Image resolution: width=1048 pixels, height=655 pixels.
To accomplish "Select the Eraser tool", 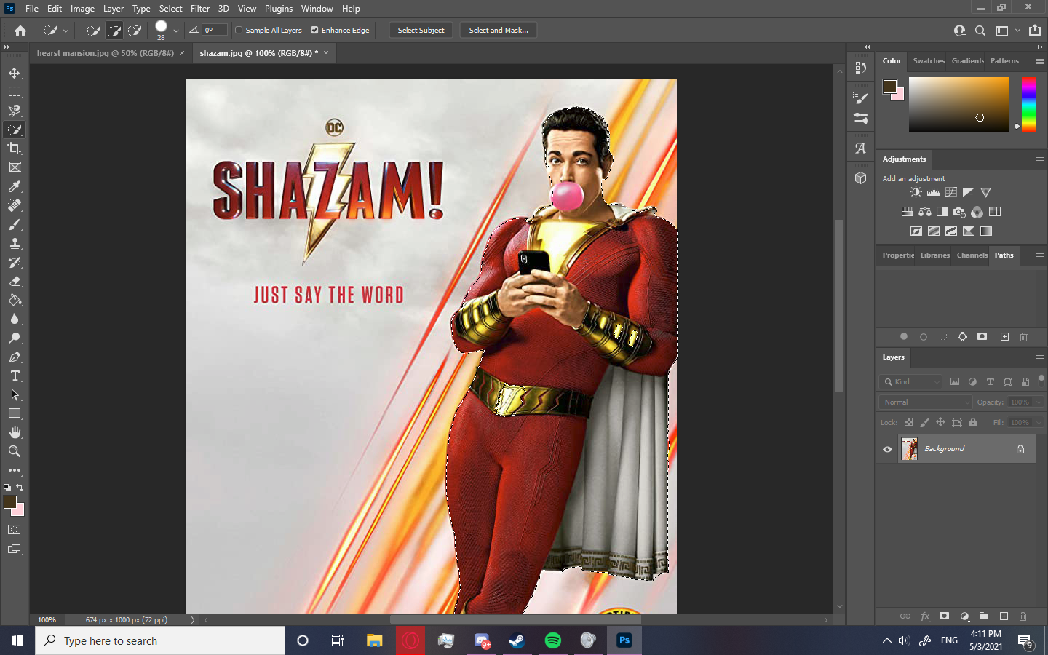I will (15, 281).
